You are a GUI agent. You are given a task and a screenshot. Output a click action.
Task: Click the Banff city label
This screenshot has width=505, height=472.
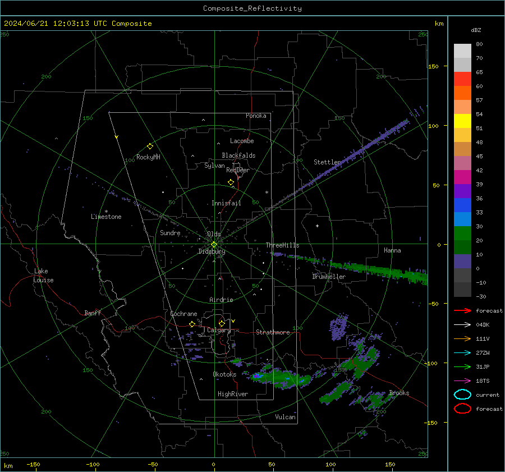(x=93, y=313)
